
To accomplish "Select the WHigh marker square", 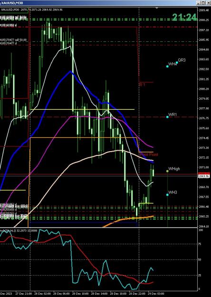I will click(167, 171).
